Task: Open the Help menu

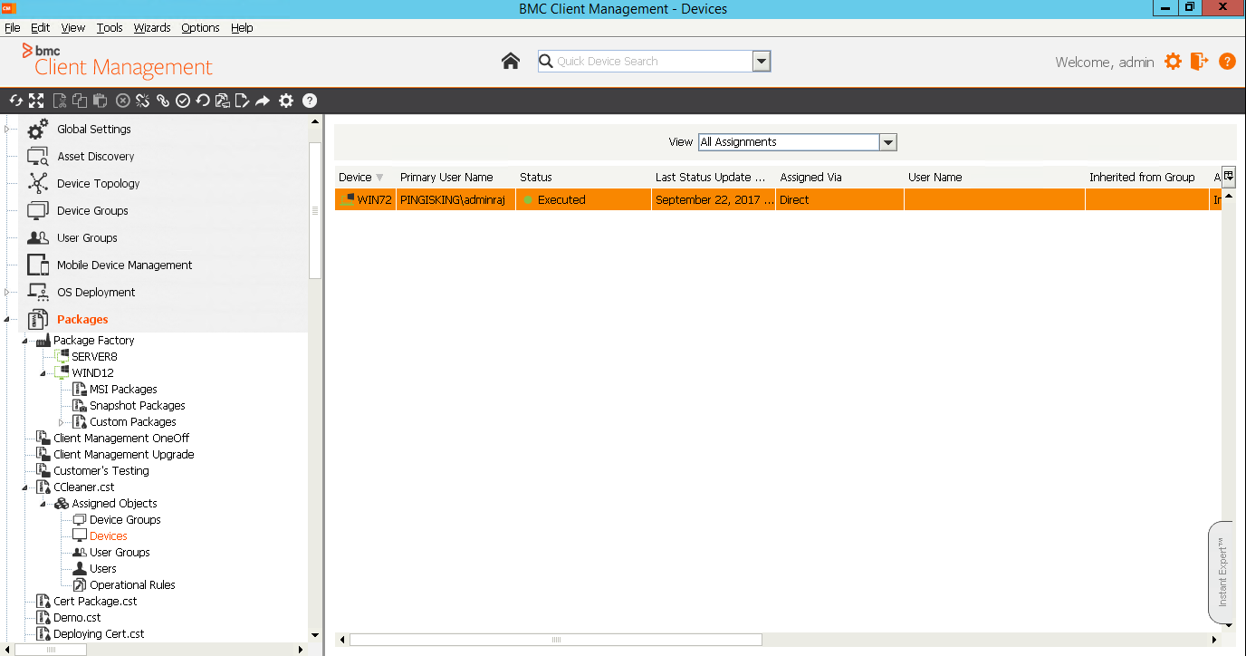Action: coord(242,28)
